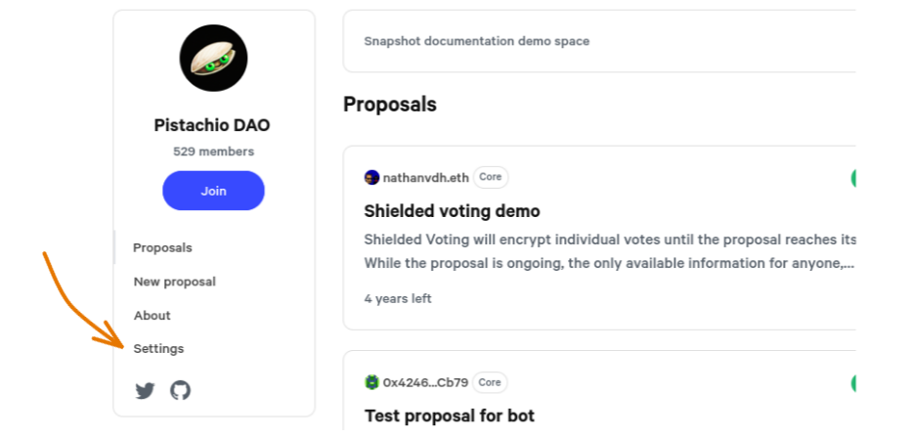Viewport: 913px width, 438px height.
Task: Click the Core badge beside 0x4246...Cb79
Action: (x=490, y=382)
